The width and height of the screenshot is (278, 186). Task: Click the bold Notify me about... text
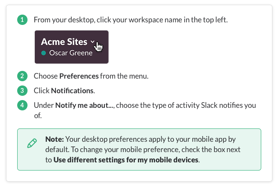pos(84,105)
